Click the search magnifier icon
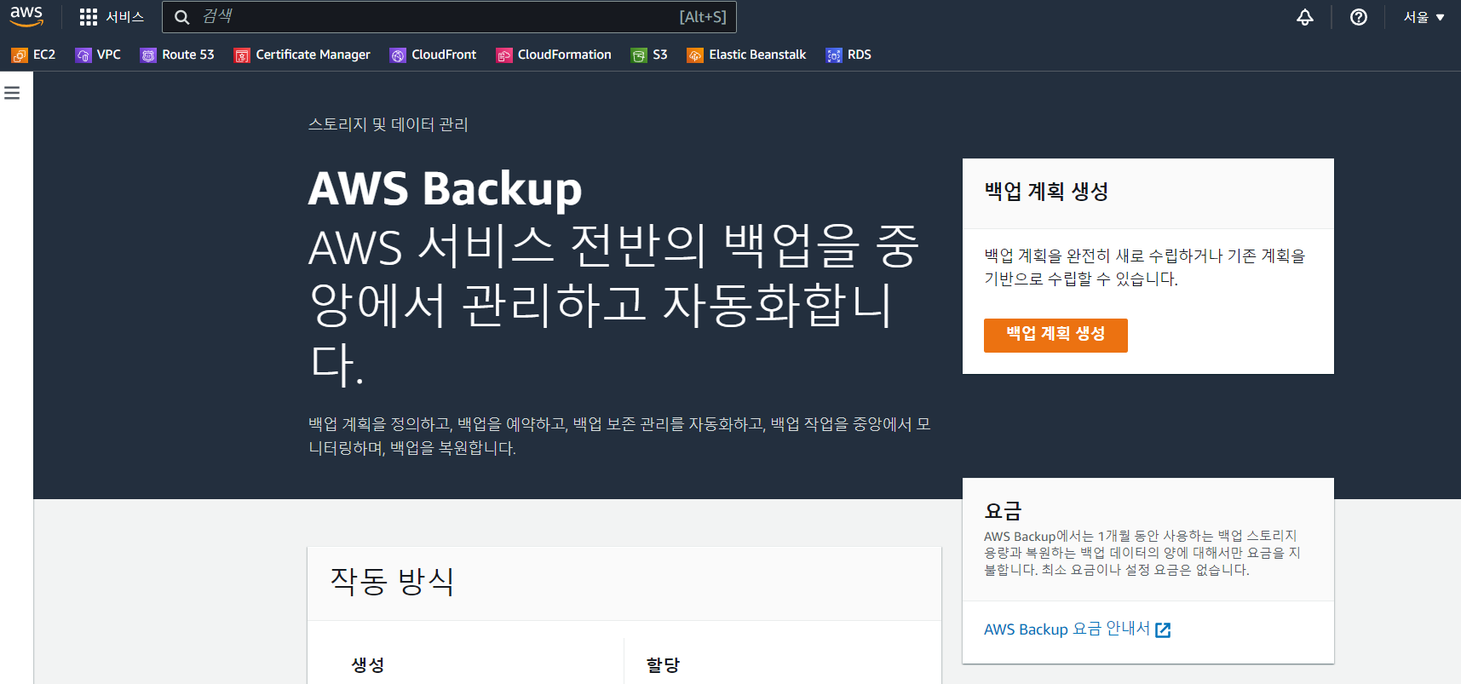 click(181, 17)
